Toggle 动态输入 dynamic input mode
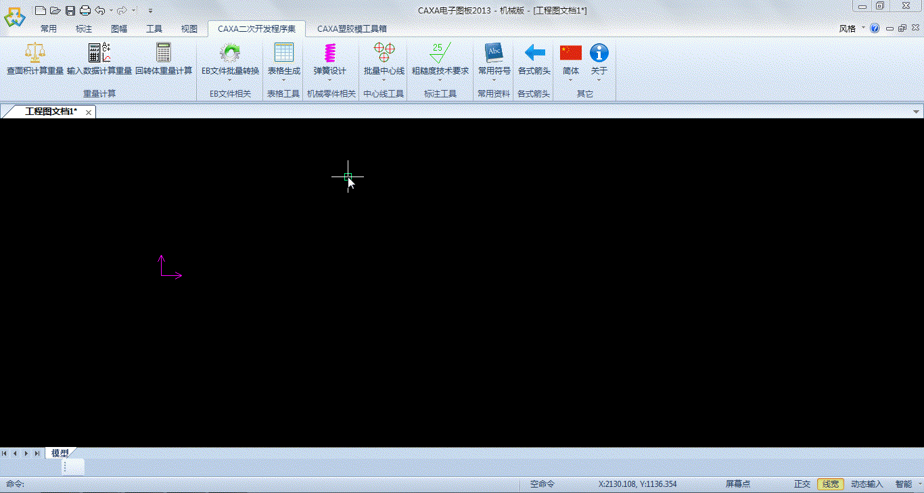 point(867,484)
